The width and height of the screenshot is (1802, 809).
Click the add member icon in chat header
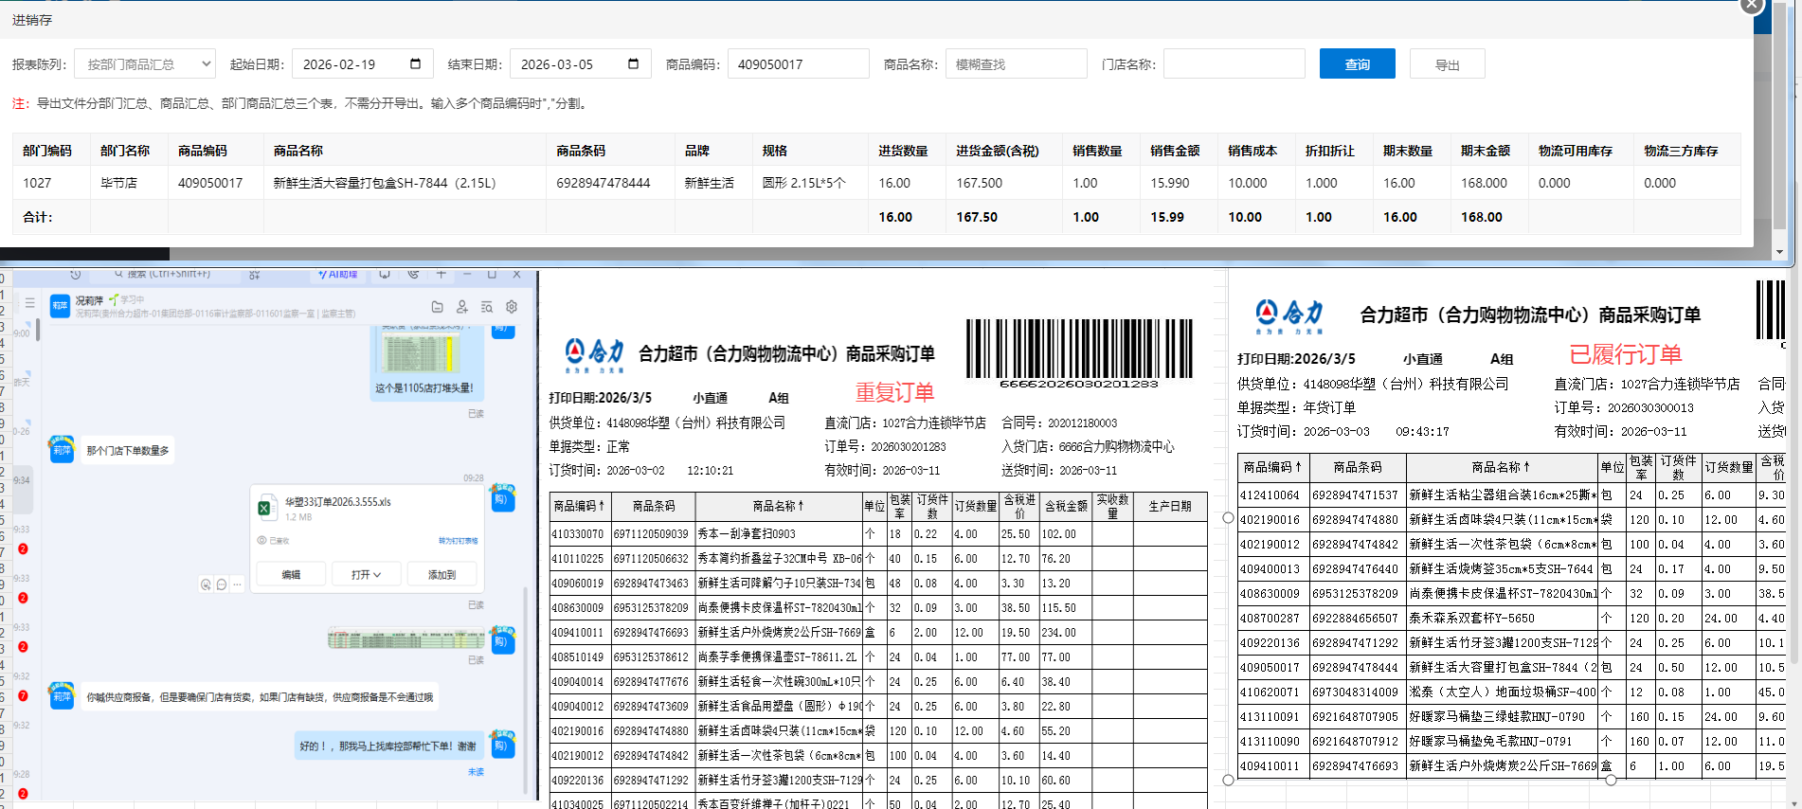point(461,307)
